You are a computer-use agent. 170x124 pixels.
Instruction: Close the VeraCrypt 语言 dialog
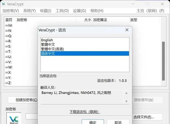(127, 30)
